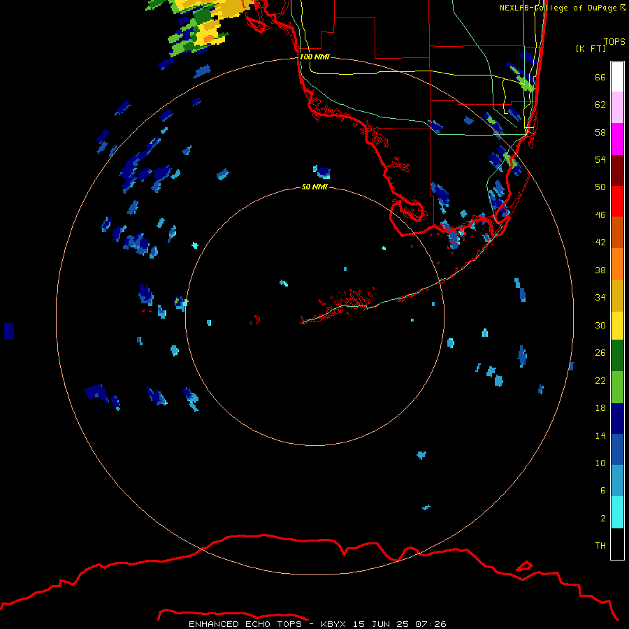629x629 pixels.
Task: Click the "38" legend value
Action: coord(600,270)
